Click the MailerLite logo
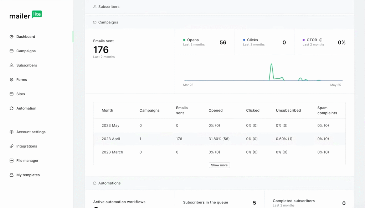The height and width of the screenshot is (208, 365). pos(25,15)
